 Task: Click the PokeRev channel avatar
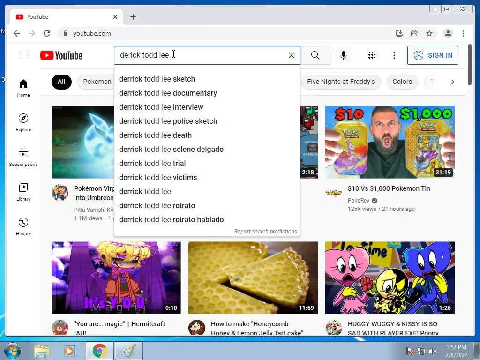point(333,193)
